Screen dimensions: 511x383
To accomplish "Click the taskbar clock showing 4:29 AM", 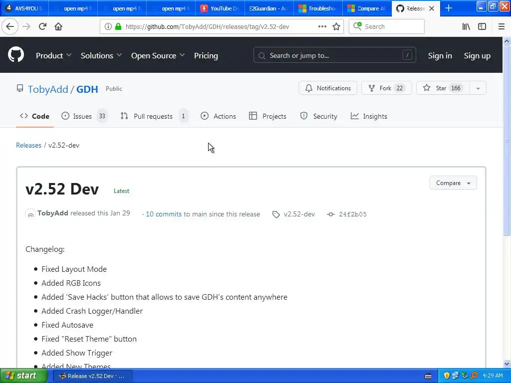I will click(493, 376).
